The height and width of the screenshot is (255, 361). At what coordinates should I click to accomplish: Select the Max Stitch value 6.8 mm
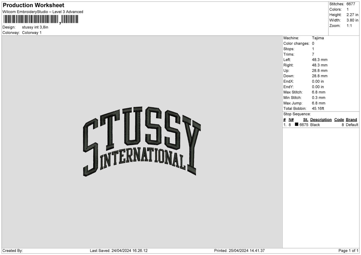(319, 92)
